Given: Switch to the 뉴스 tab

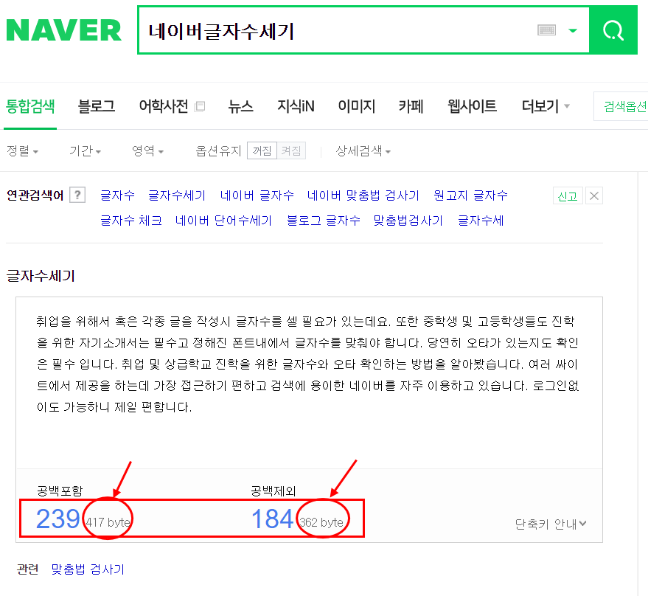Looking at the screenshot, I should 240,106.
